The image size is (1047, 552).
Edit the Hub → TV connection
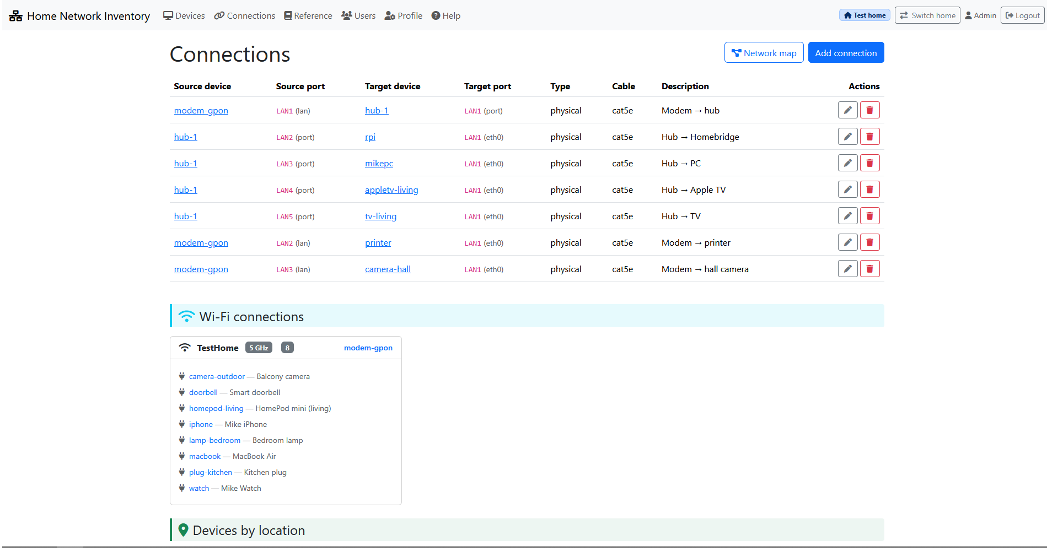click(847, 216)
